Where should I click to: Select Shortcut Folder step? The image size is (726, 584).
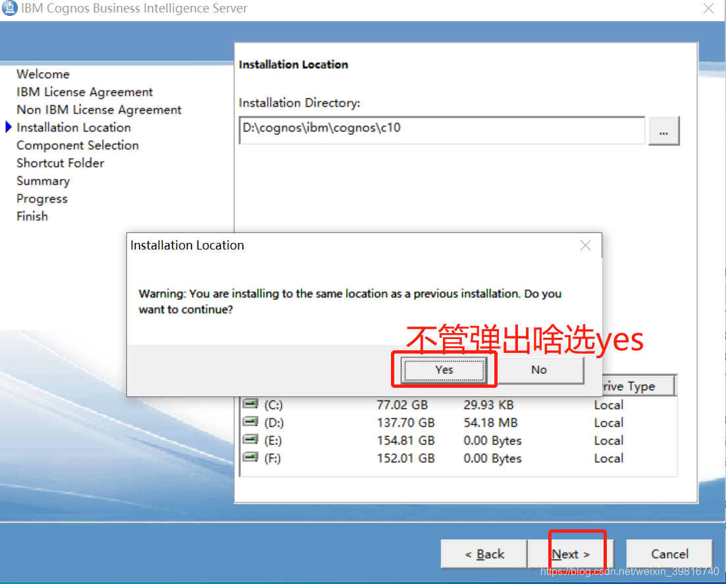click(x=61, y=163)
